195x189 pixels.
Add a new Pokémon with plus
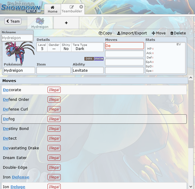pyautogui.click(x=66, y=23)
